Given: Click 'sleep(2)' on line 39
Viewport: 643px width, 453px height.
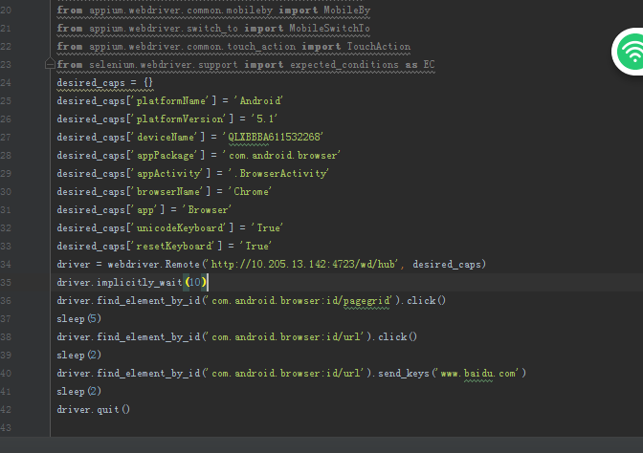Looking at the screenshot, I should (78, 355).
